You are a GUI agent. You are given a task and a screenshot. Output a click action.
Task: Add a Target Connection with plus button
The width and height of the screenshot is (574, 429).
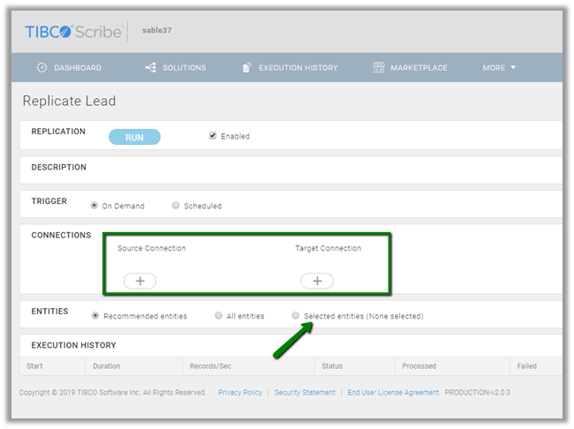coord(317,281)
